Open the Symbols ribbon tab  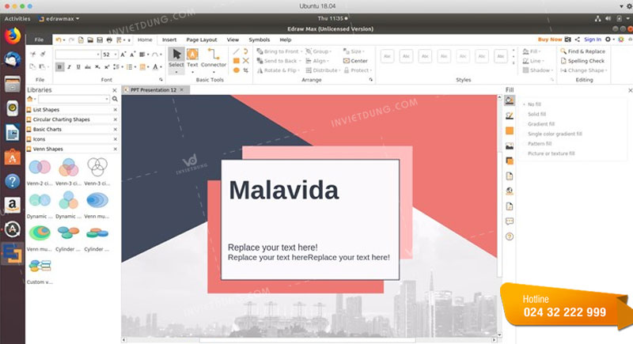[x=259, y=40]
